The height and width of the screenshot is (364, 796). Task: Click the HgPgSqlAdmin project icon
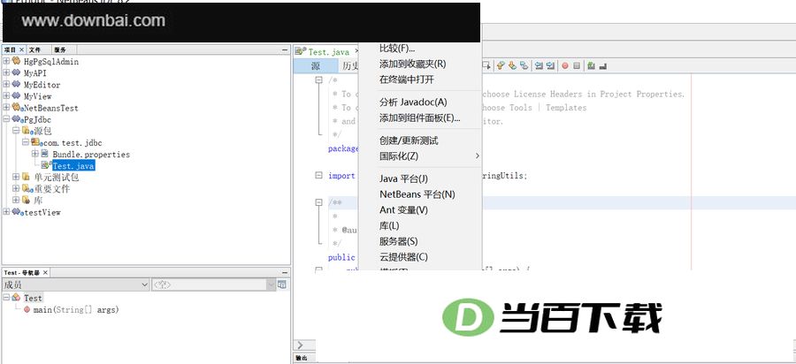(16, 61)
